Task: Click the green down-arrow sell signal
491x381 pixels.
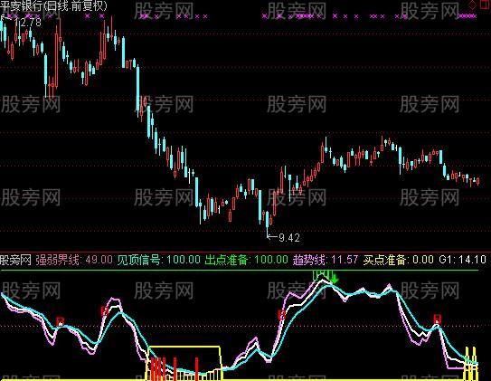Action: pyautogui.click(x=335, y=279)
